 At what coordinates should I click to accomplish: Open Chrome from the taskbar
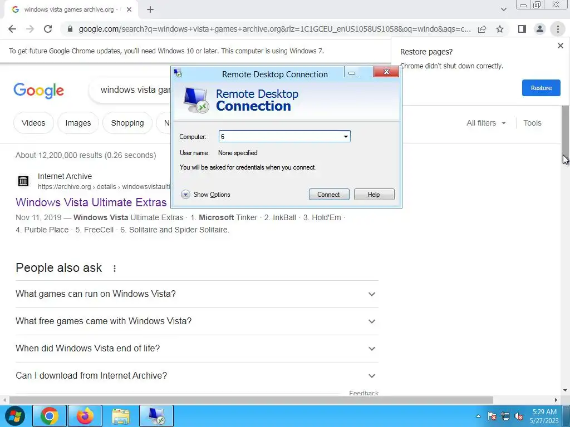50,416
